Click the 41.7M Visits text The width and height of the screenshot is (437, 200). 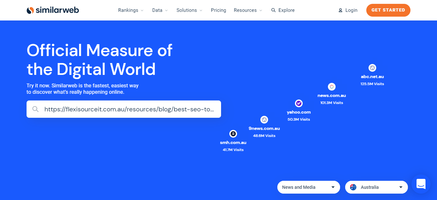coord(233,150)
